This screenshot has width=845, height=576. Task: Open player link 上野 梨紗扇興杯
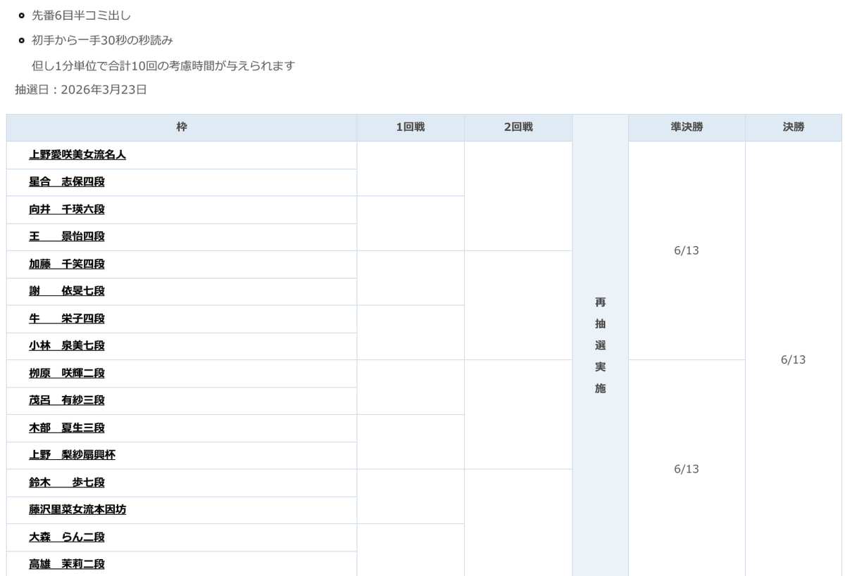click(x=72, y=455)
